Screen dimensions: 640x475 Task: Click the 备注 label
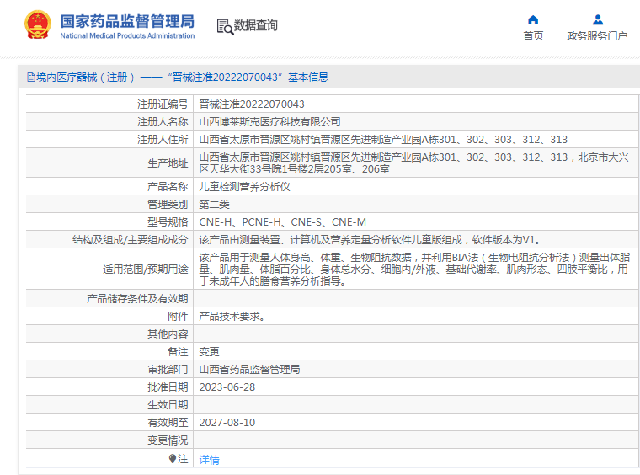point(178,352)
